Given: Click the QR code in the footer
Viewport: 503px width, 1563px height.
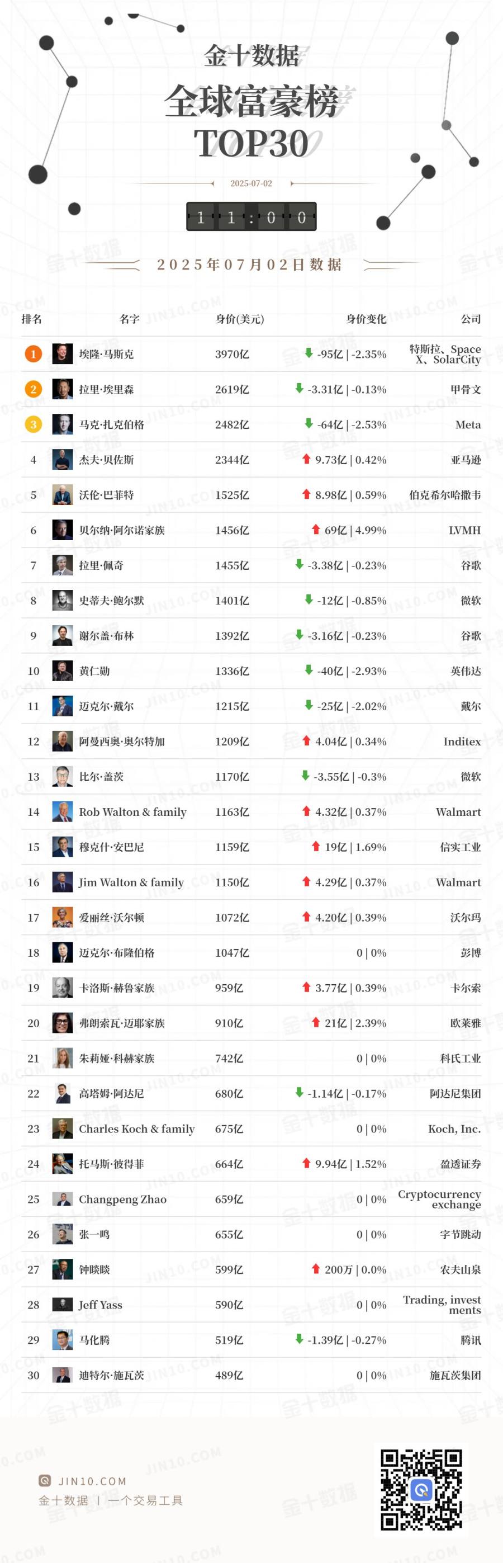Looking at the screenshot, I should (x=421, y=1490).
